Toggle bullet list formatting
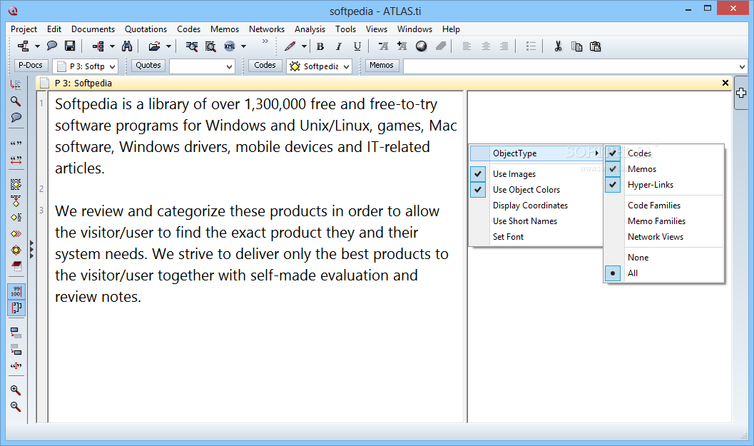 (531, 46)
